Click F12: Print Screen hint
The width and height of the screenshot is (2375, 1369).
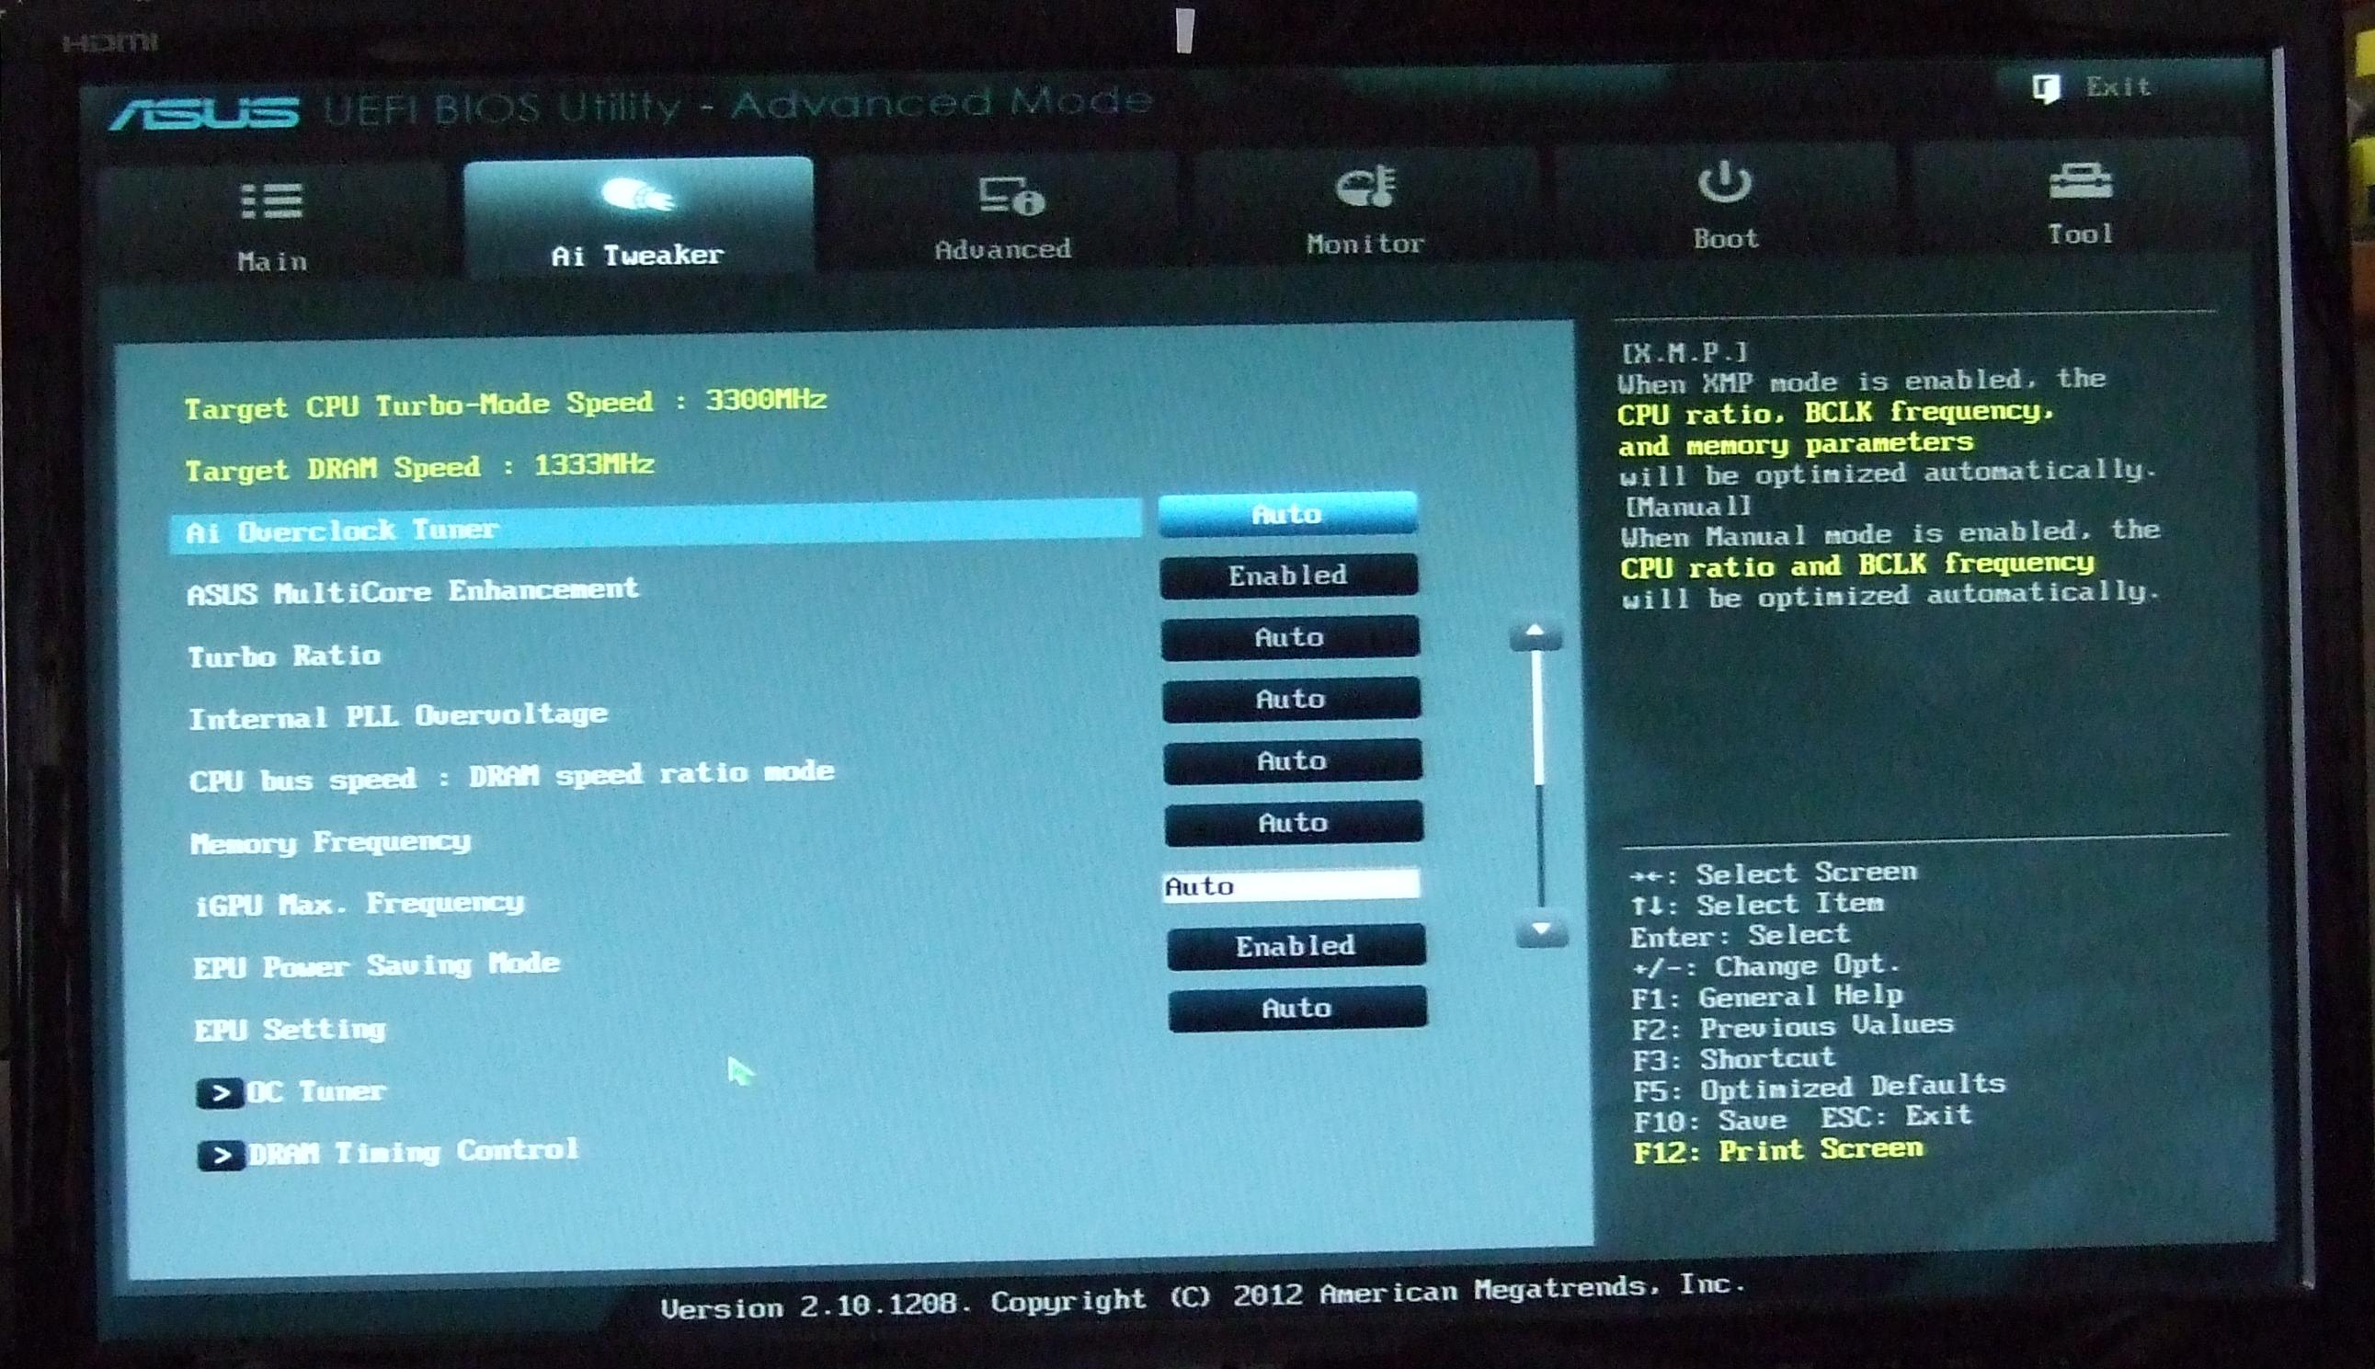[1778, 1150]
